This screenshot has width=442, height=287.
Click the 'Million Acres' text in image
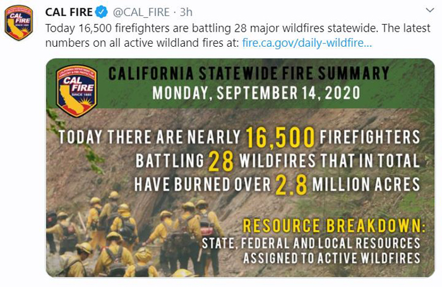[x=366, y=185]
